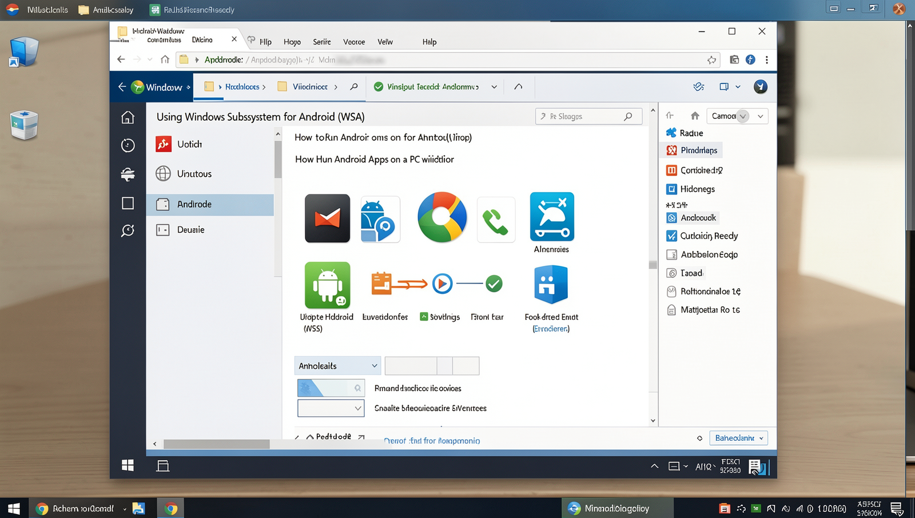Click the blue slider bar control

331,388
